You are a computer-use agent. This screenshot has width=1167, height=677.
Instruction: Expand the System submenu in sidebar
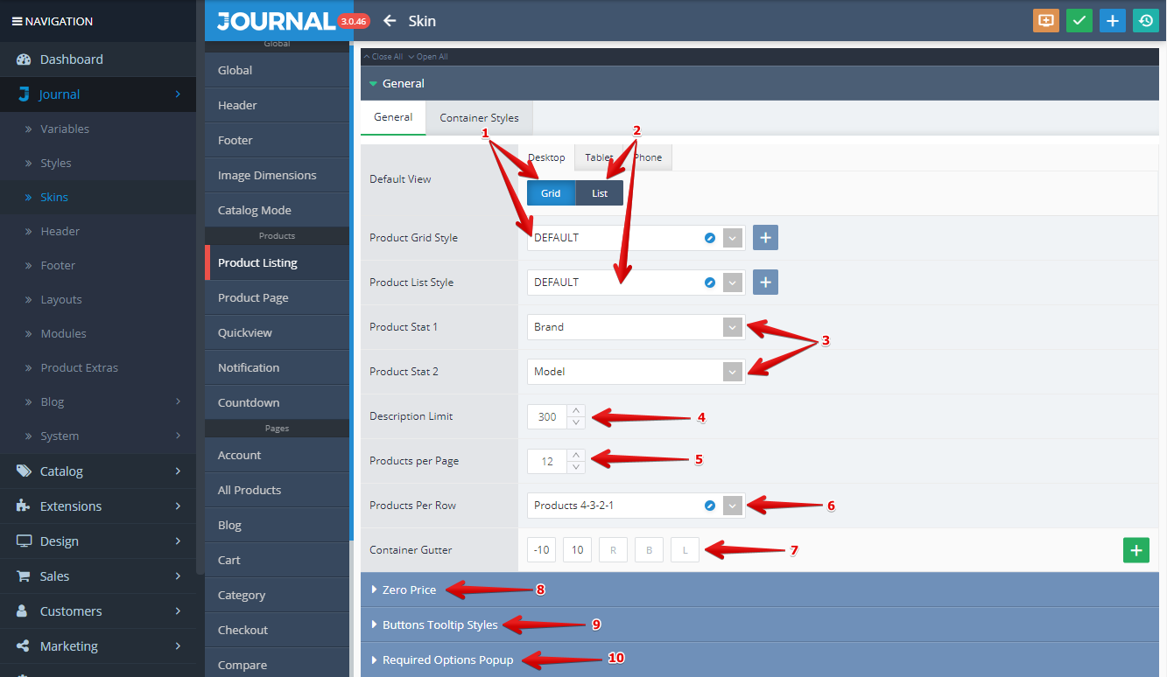coord(178,436)
